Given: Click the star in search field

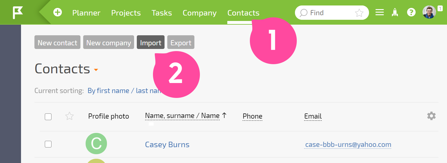Looking at the screenshot, I should [x=359, y=13].
